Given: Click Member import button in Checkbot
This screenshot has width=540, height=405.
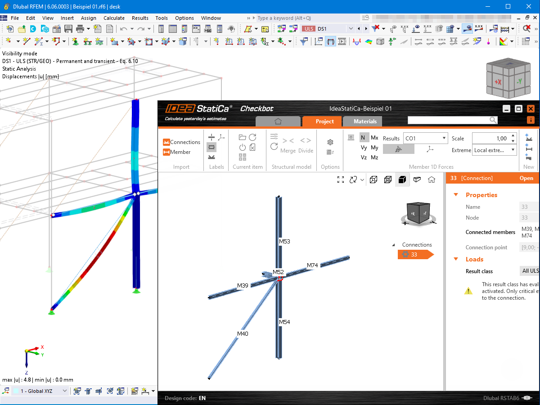Looking at the screenshot, I should [176, 152].
